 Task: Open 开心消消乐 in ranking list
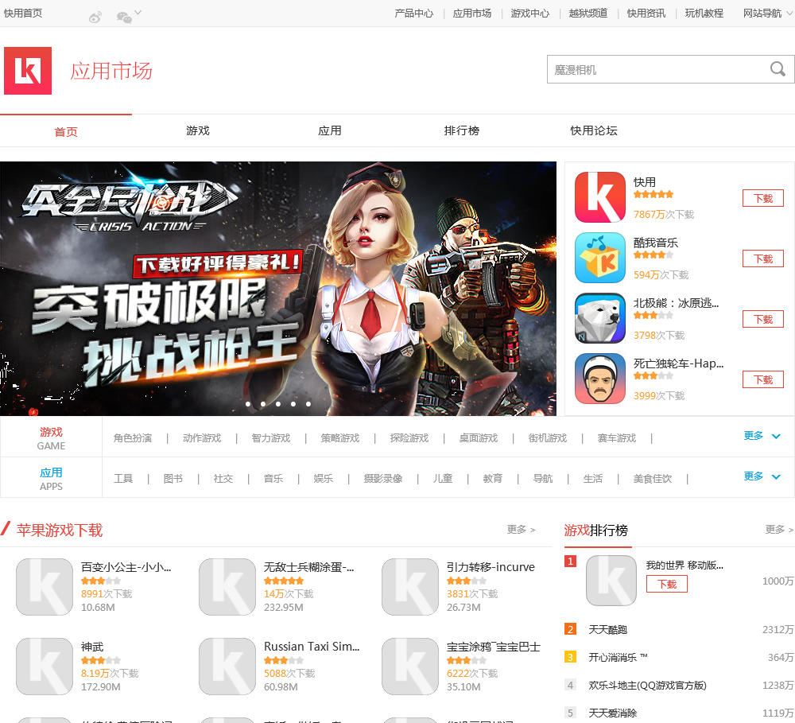618,658
